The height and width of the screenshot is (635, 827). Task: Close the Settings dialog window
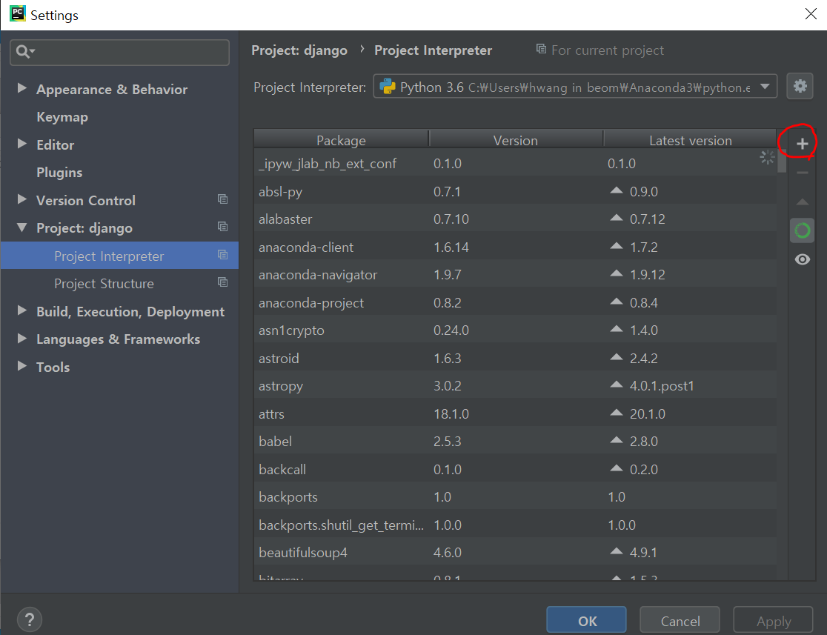coord(811,14)
